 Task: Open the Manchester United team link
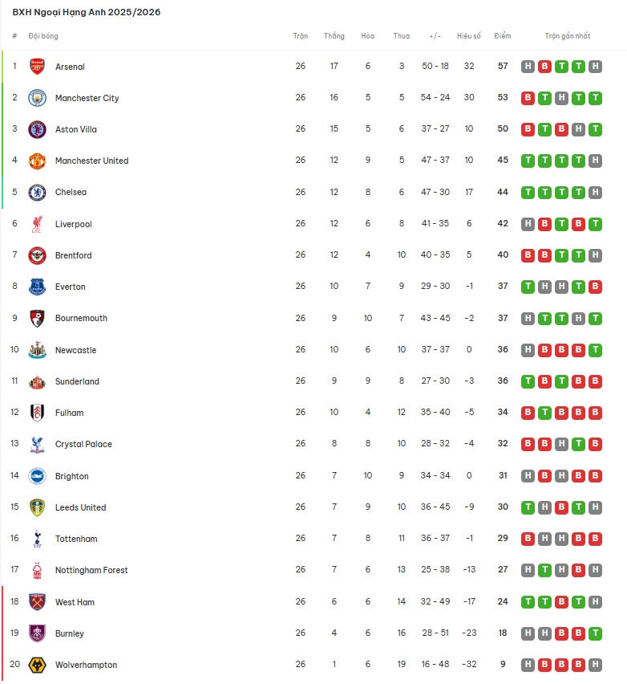[x=91, y=161]
